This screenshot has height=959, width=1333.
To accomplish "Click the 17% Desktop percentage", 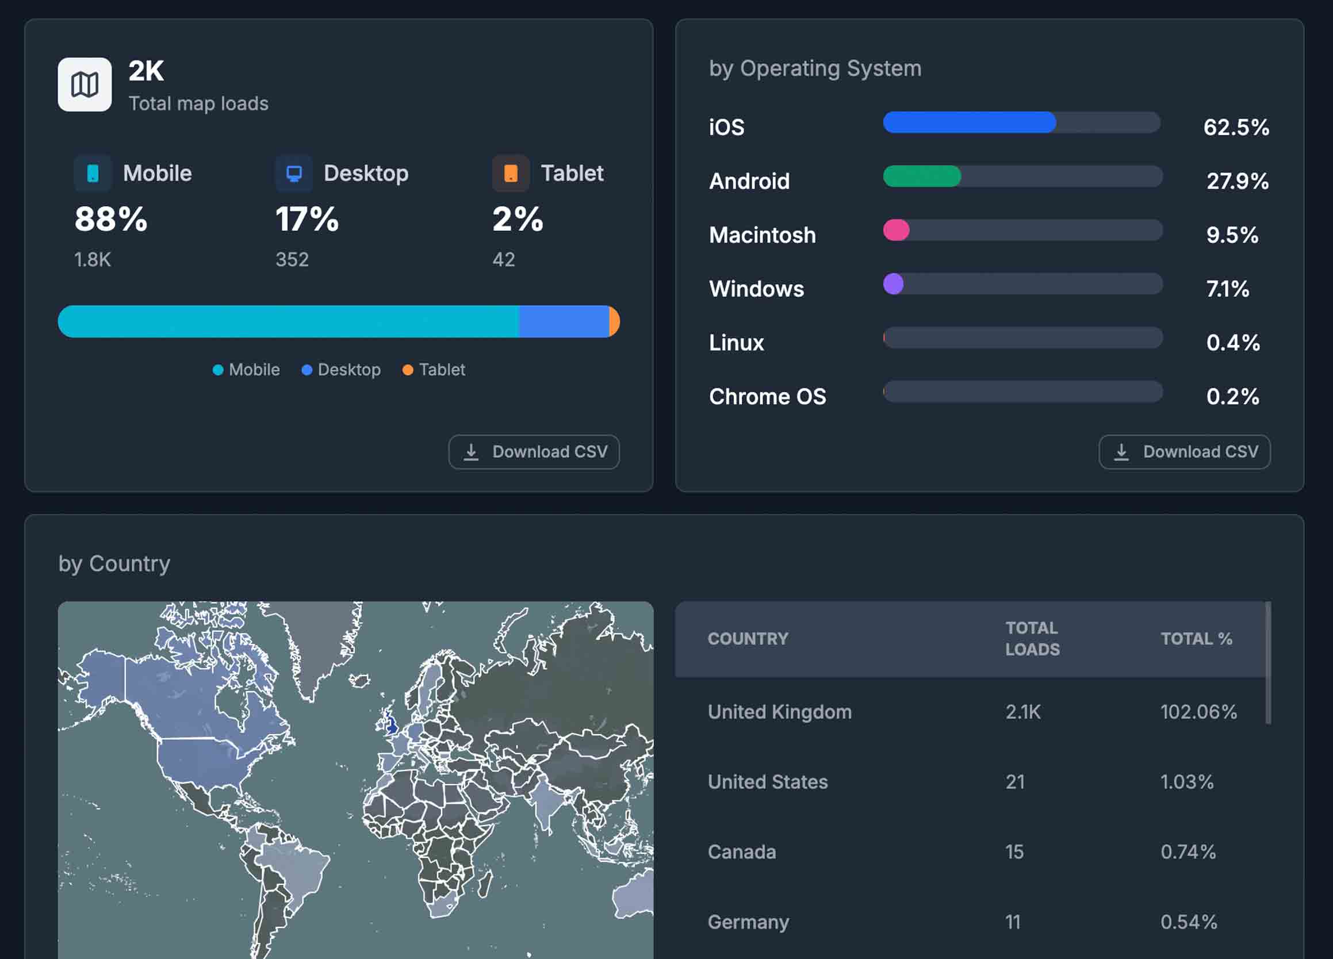I will click(x=307, y=219).
